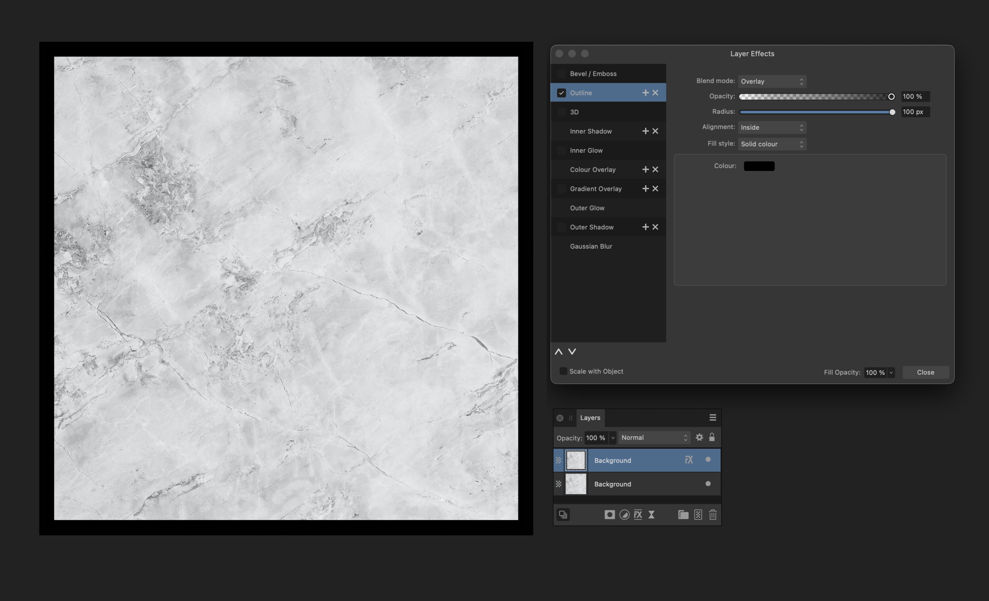Click Edit All Layers icon in Layers panel
Screen dimensions: 989x601
(x=563, y=514)
